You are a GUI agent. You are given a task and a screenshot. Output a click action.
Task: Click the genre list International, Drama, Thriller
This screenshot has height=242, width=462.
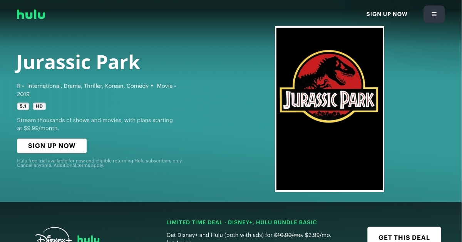[88, 86]
